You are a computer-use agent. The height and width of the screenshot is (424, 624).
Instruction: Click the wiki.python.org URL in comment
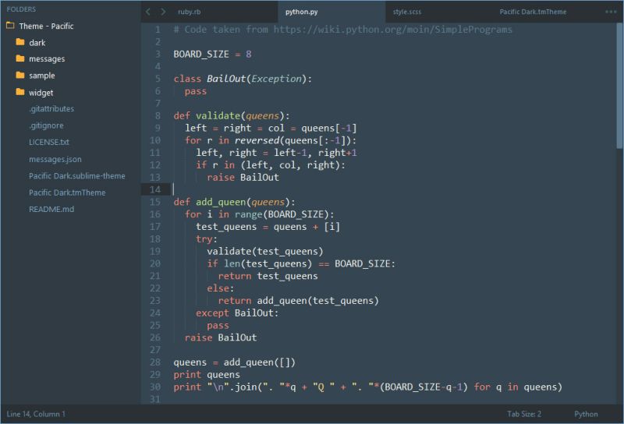pos(393,30)
